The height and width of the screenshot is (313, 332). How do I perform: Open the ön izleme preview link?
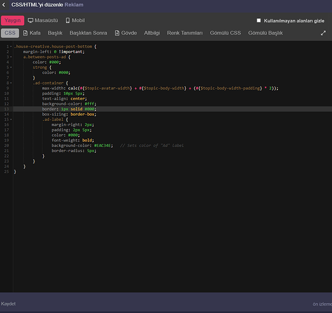322,304
